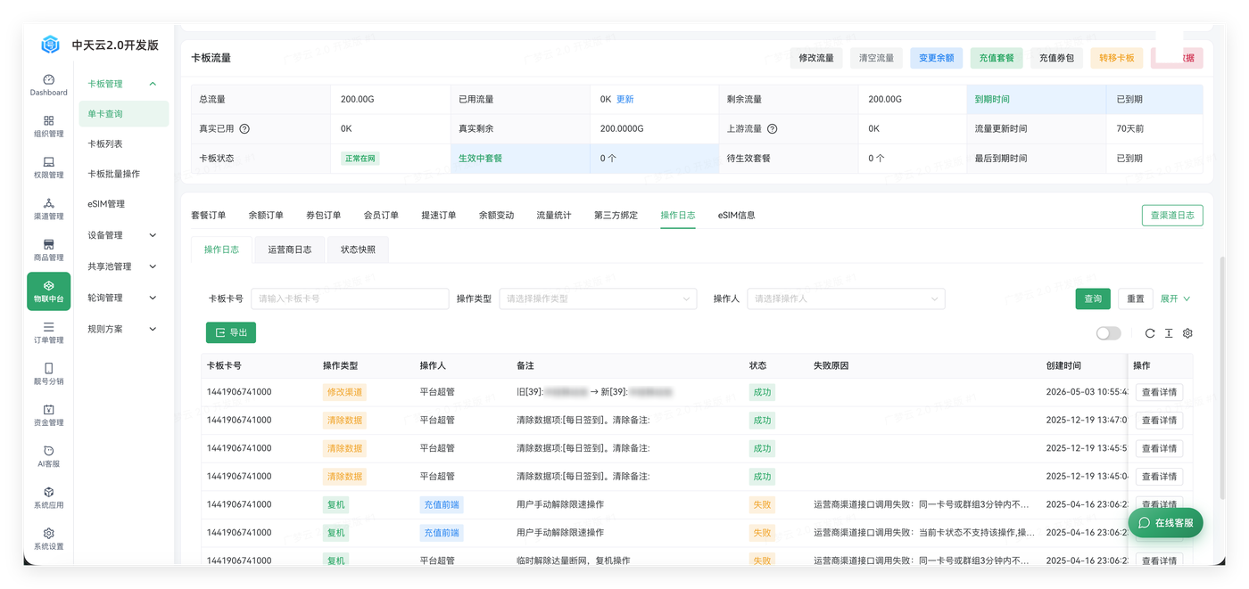Image resolution: width=1249 pixels, height=589 pixels.
Task: Click the 到期时间 label cell
Action: (x=1036, y=99)
